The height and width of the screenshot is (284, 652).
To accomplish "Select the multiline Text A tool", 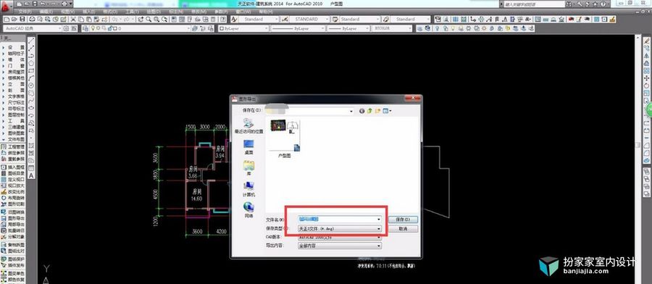I will point(32,175).
